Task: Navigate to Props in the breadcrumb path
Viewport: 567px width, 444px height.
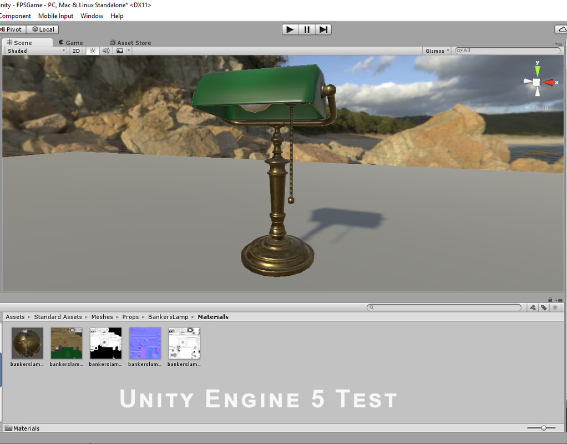Action: tap(130, 316)
